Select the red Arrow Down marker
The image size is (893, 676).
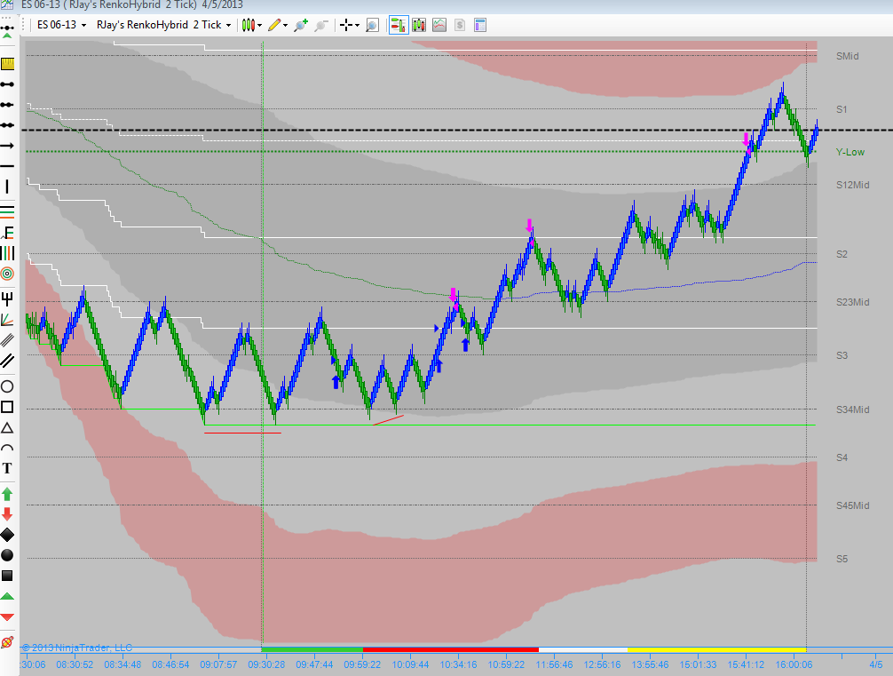(x=7, y=514)
